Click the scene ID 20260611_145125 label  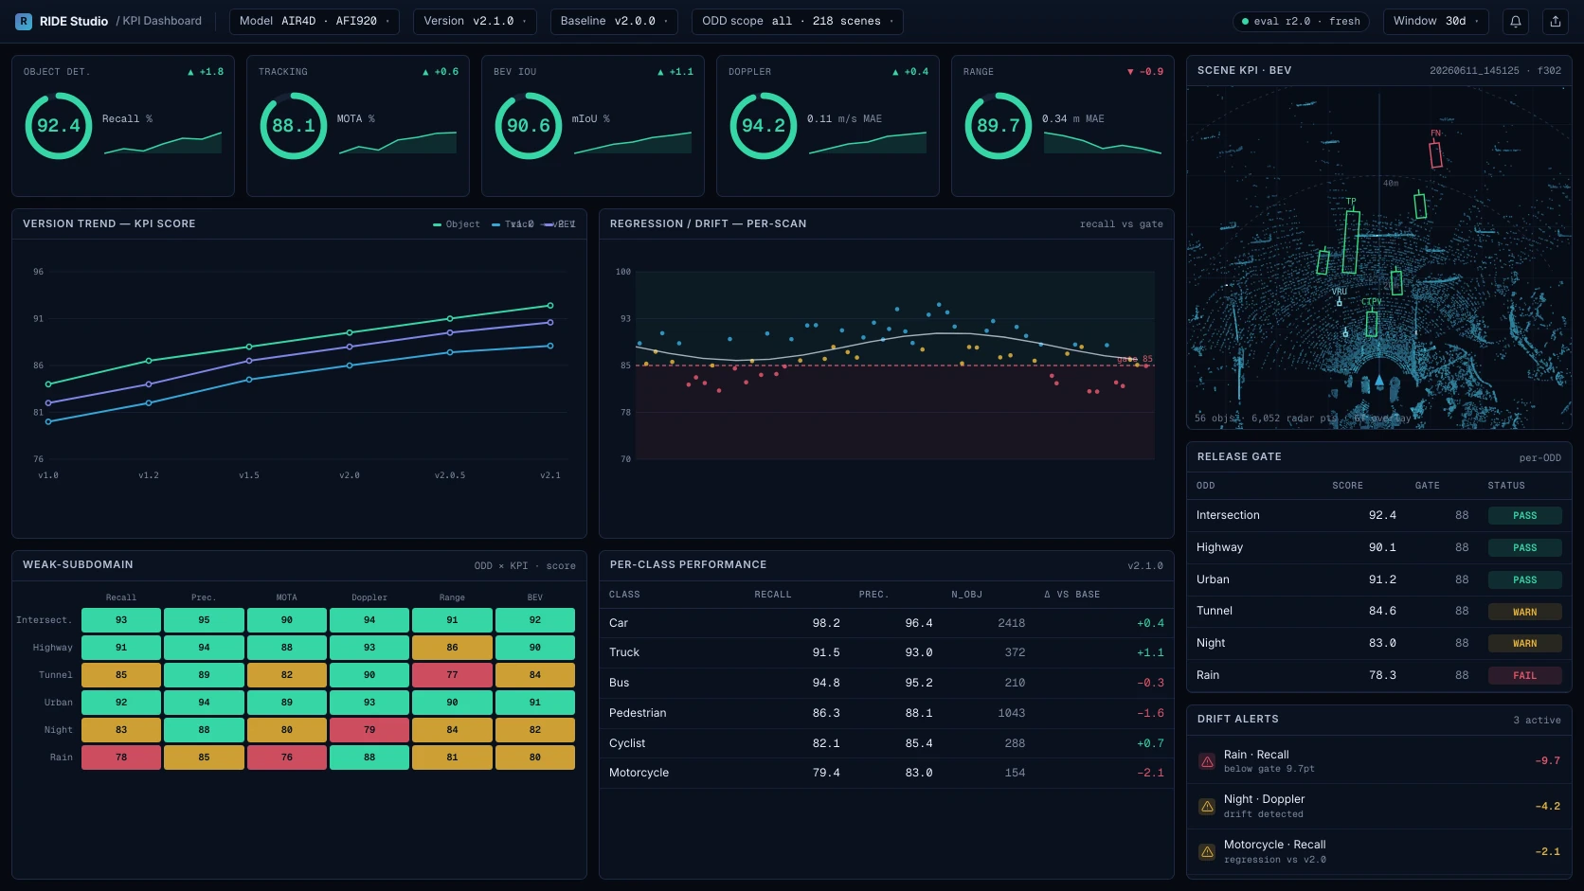pos(1474,71)
